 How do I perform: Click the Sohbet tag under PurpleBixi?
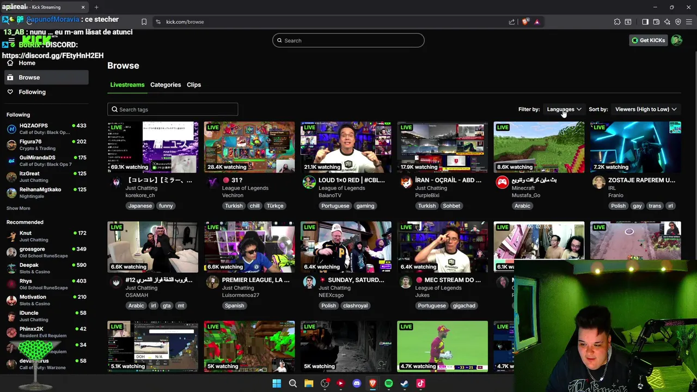[x=451, y=206]
